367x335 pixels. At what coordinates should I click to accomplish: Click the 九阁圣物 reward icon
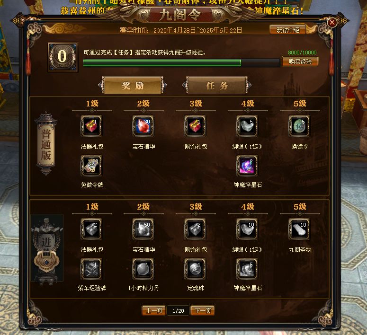pos(299,229)
